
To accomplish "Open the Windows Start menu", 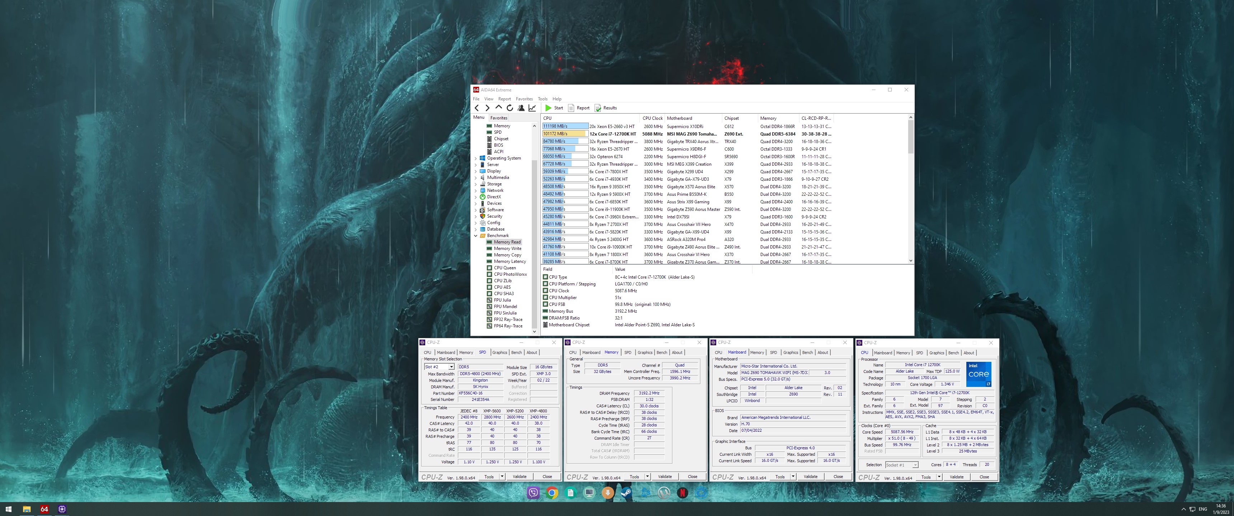I will pyautogui.click(x=8, y=509).
